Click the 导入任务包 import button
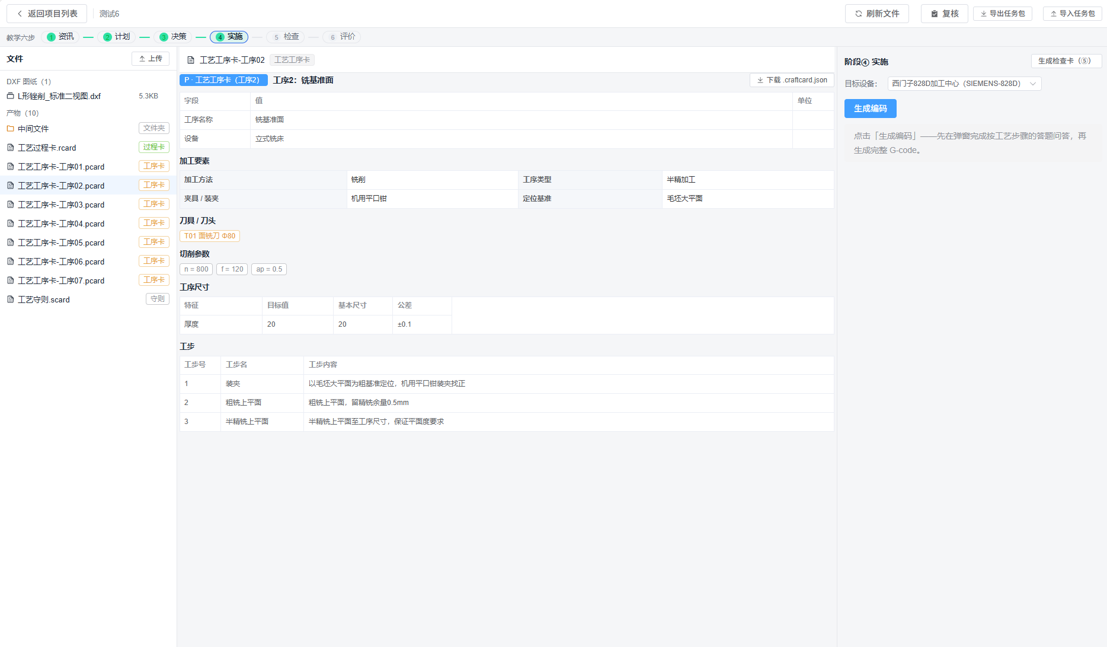 [x=1073, y=14]
